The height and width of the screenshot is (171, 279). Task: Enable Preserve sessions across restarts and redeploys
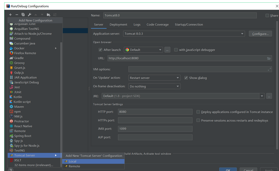(198, 120)
